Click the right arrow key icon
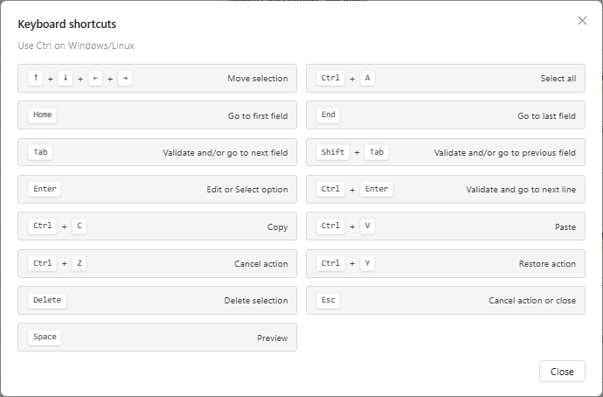This screenshot has width=603, height=397. click(125, 78)
